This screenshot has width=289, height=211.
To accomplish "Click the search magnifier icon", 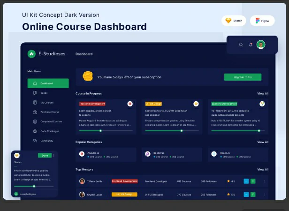I will click(241, 45).
